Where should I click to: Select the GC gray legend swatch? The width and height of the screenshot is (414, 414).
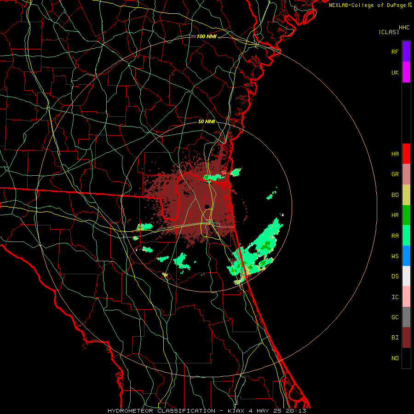(x=406, y=317)
